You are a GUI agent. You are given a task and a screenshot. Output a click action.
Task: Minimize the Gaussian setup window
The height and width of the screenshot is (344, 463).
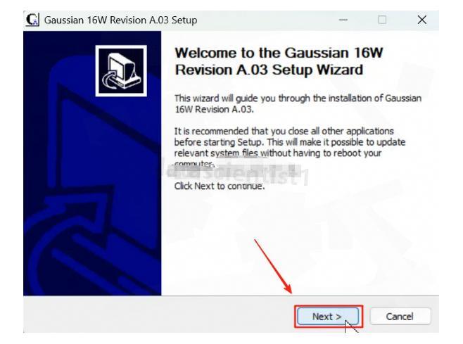click(x=343, y=20)
